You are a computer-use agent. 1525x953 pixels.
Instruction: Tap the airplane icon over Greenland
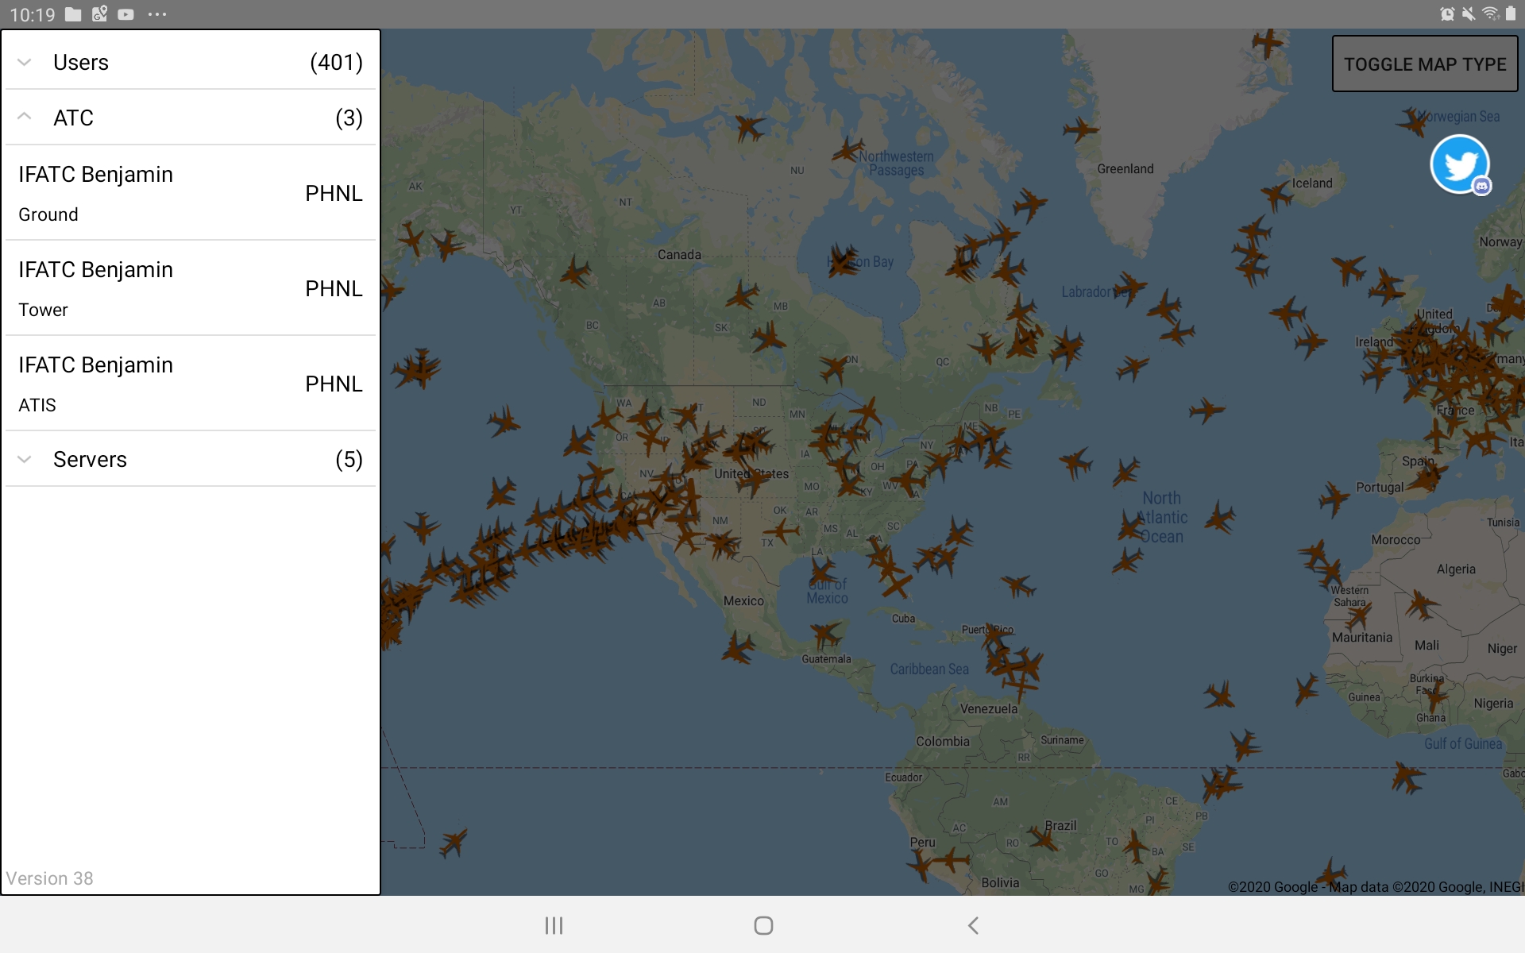[x=1080, y=129]
